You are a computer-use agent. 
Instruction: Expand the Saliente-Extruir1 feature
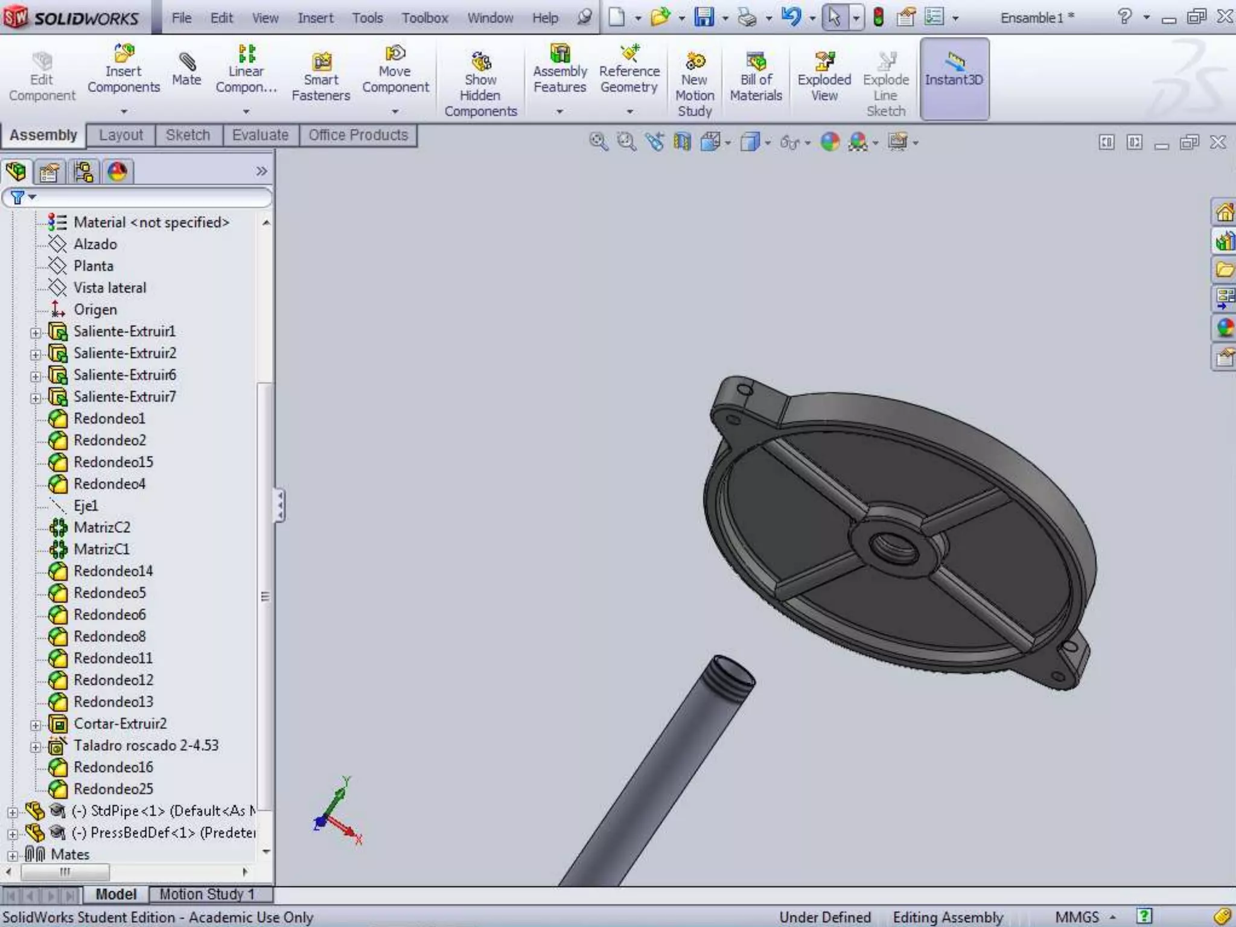tap(36, 333)
